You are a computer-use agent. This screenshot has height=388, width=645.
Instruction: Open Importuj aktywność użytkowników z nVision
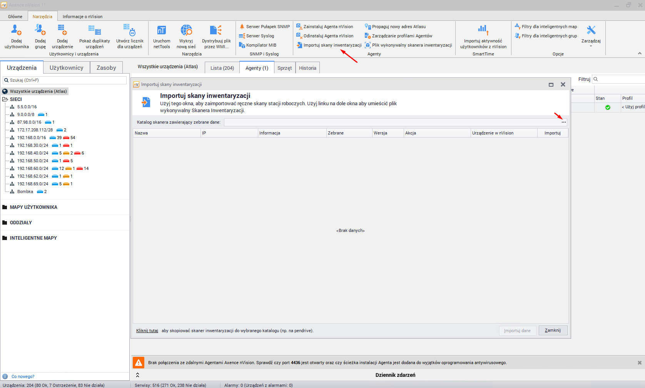click(x=483, y=31)
